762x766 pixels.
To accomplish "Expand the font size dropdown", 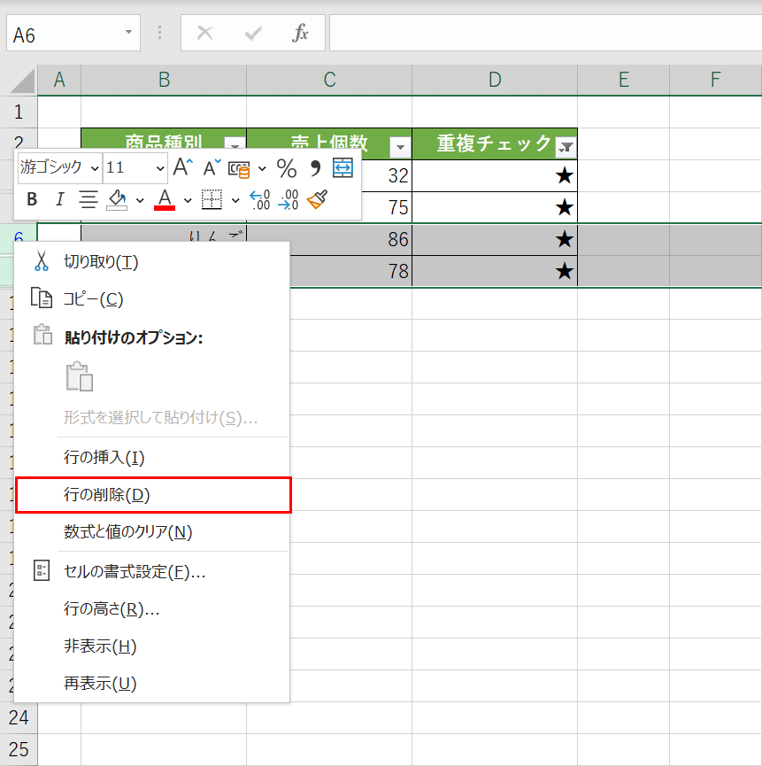I will [x=160, y=167].
